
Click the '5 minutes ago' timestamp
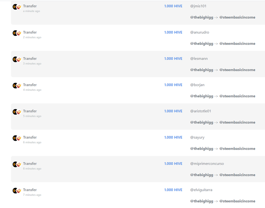(x=32, y=116)
